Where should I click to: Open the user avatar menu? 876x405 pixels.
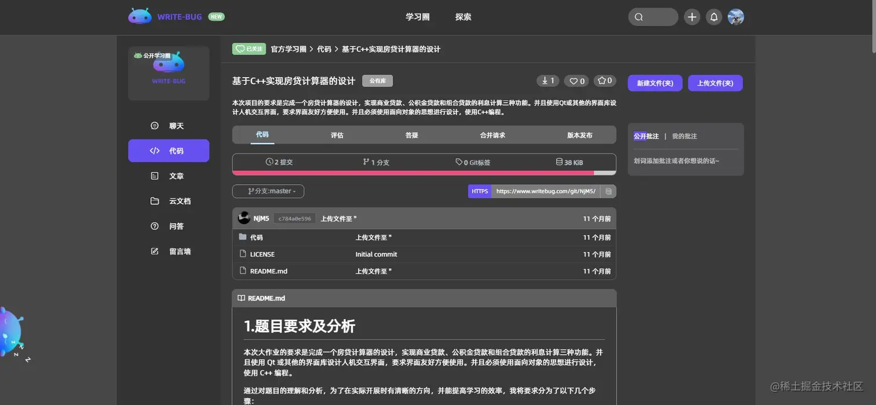click(736, 17)
